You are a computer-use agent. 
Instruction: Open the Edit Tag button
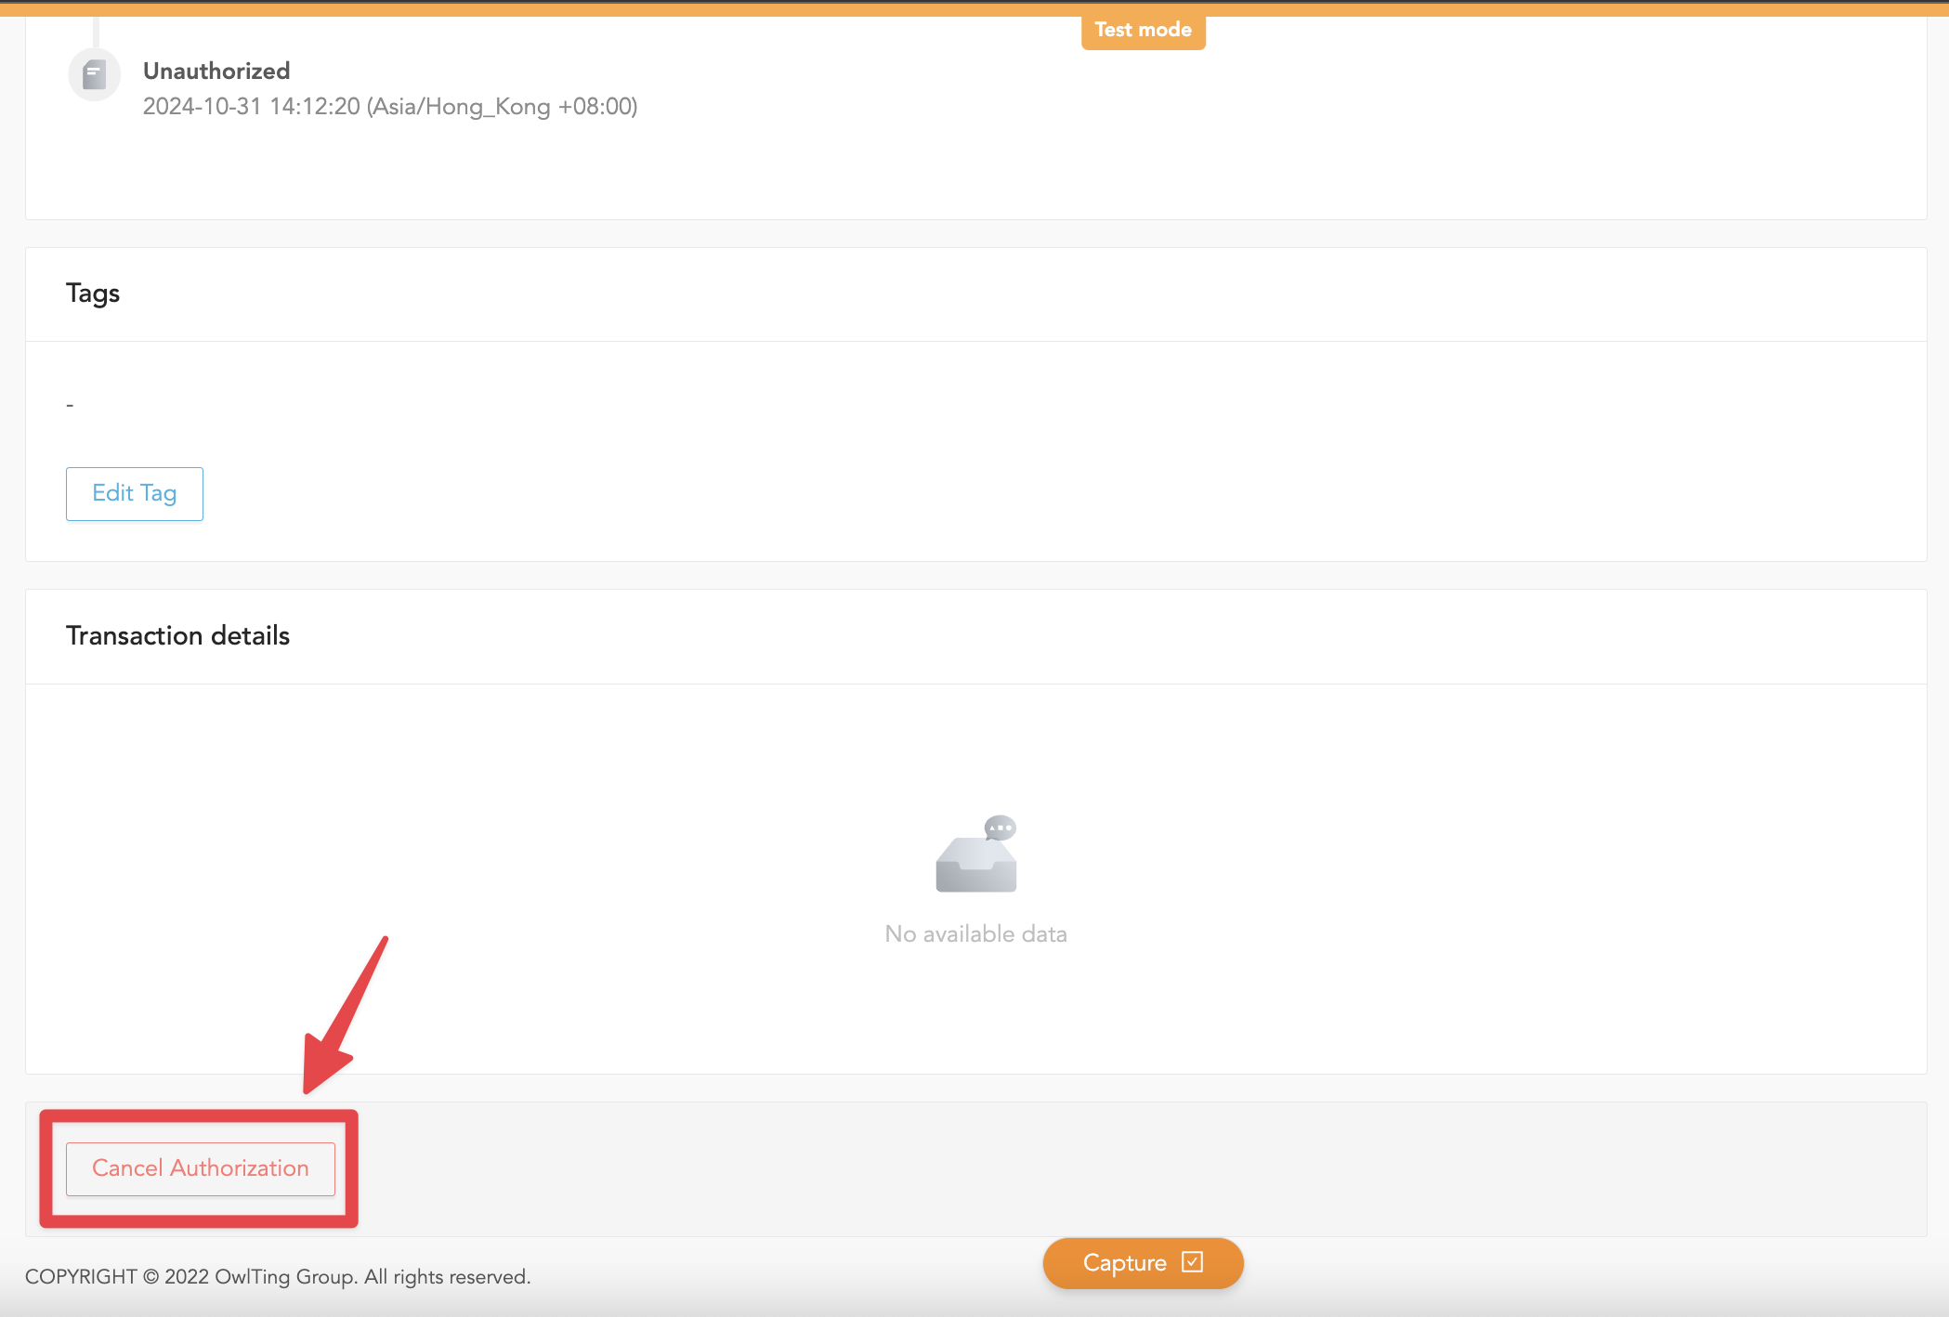pos(135,493)
